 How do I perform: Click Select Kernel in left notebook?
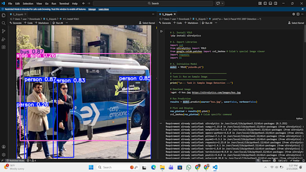[147, 23]
